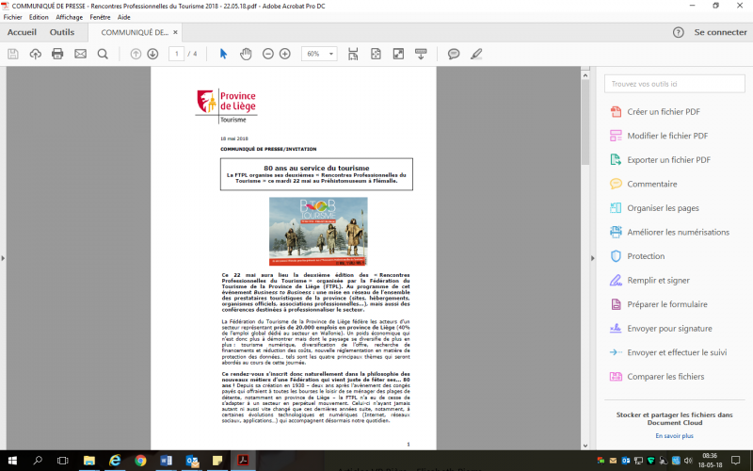Open the Fenêtre menu
The height and width of the screenshot is (471, 753).
pos(100,17)
